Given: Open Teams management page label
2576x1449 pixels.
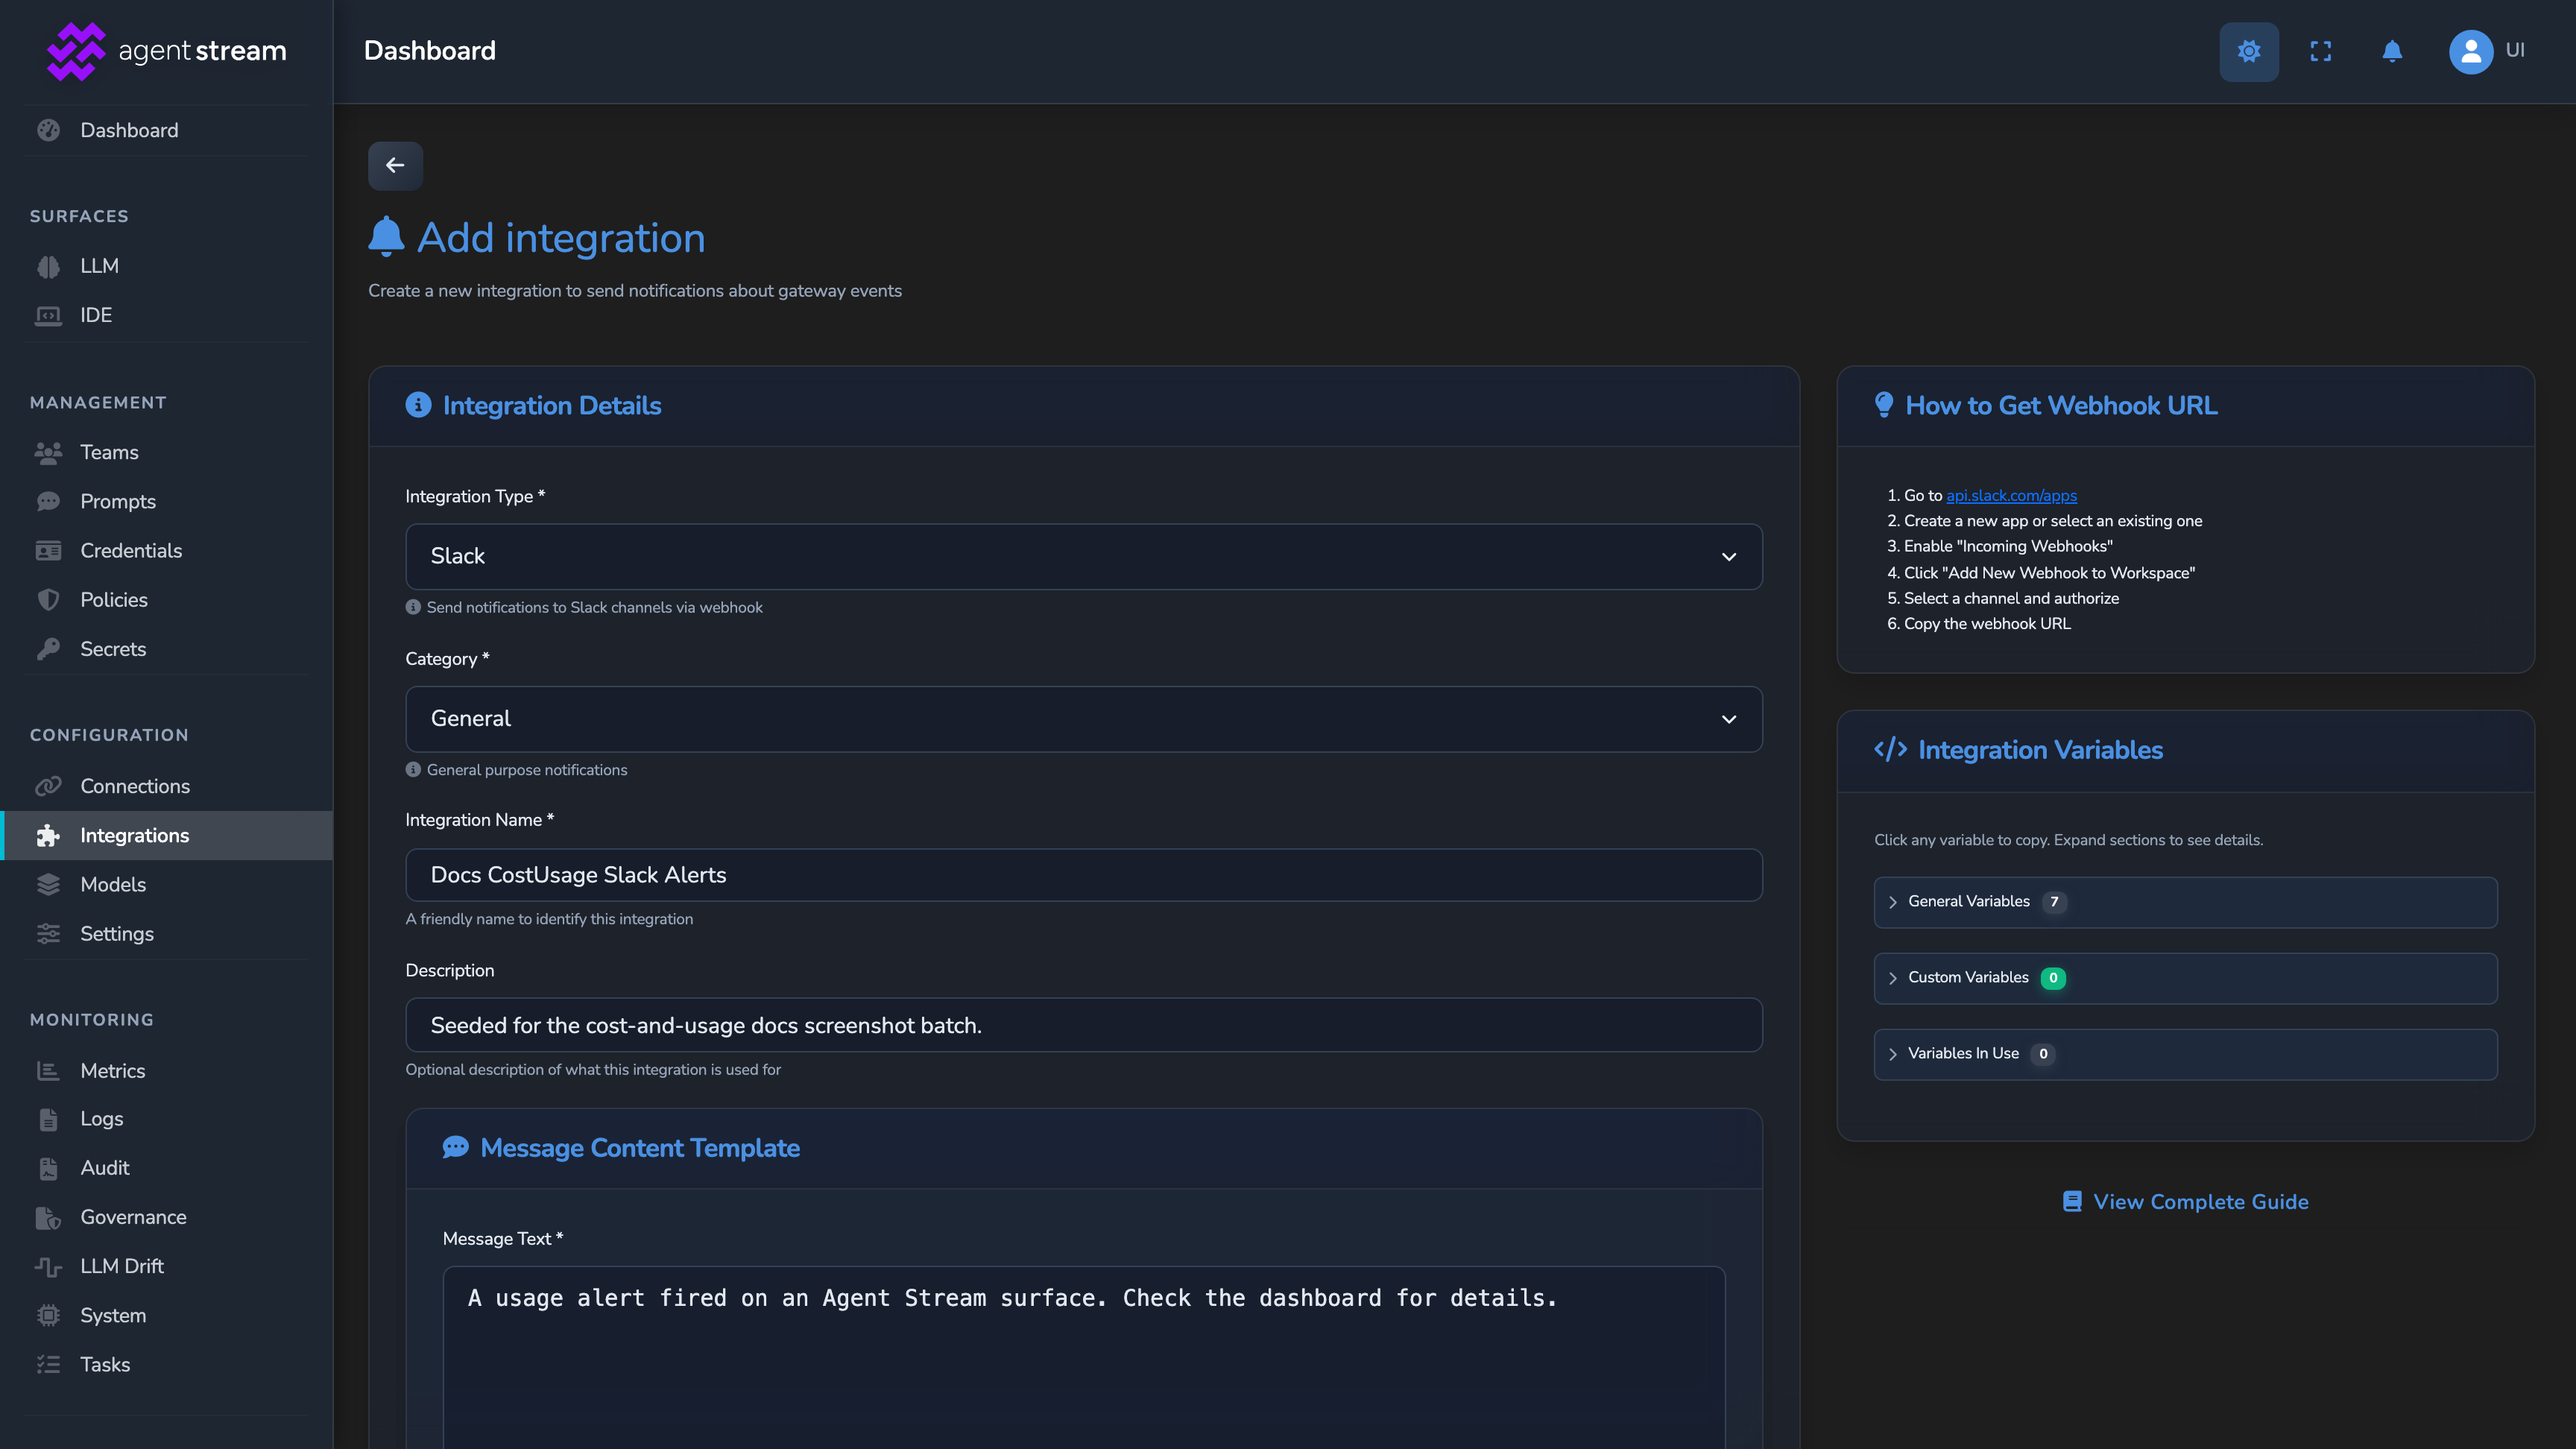Looking at the screenshot, I should tap(109, 452).
